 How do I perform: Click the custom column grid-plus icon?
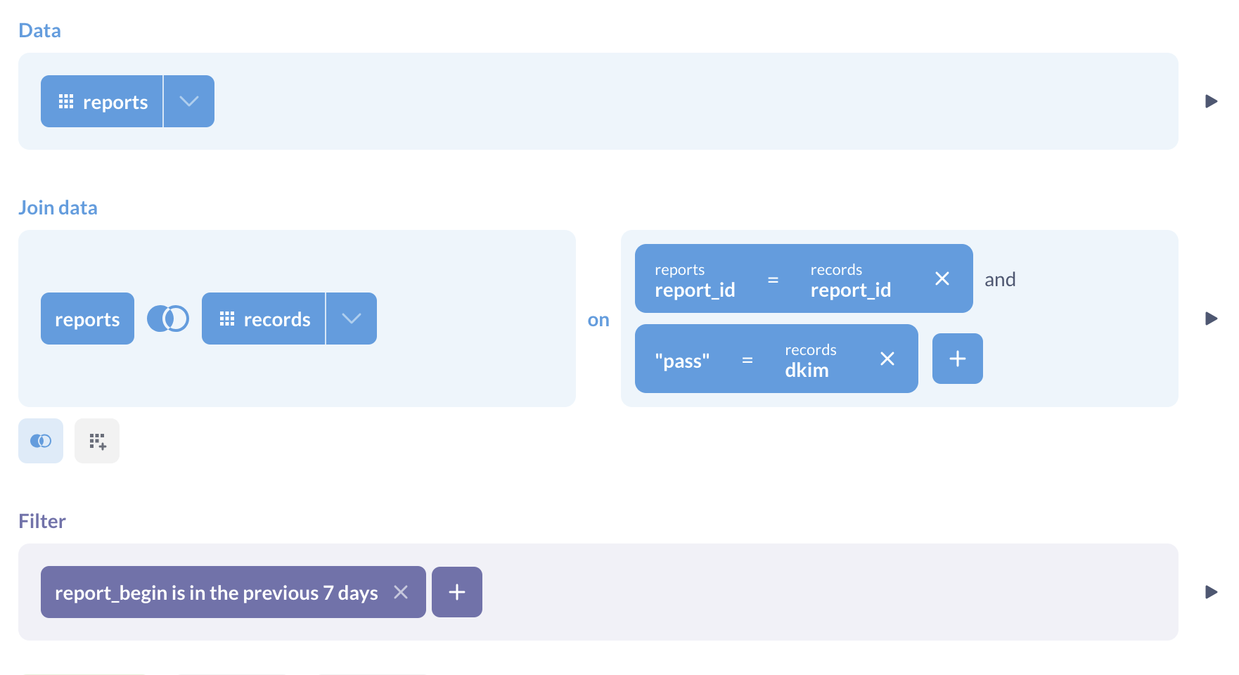97,441
